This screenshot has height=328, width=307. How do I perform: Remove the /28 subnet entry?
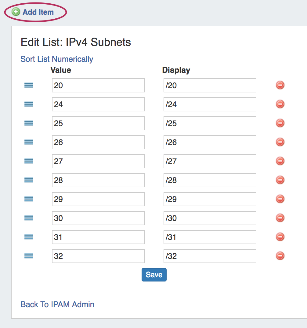[280, 180]
